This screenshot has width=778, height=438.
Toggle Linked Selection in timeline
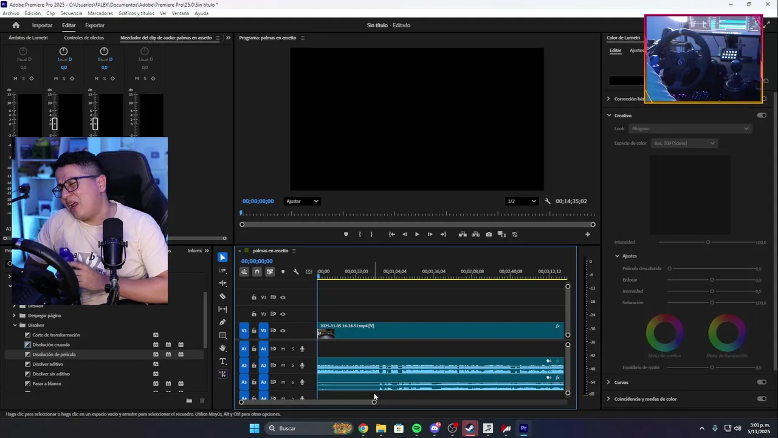pos(270,271)
